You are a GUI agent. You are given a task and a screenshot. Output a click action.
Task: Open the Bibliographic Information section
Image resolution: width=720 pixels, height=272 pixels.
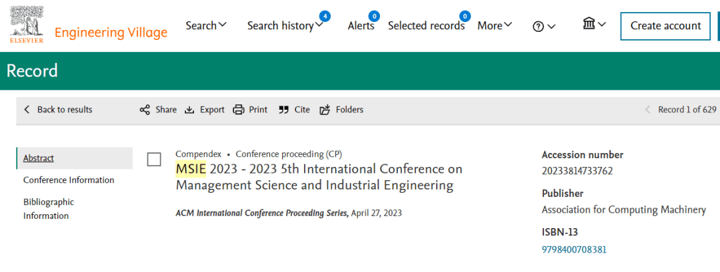(x=49, y=209)
